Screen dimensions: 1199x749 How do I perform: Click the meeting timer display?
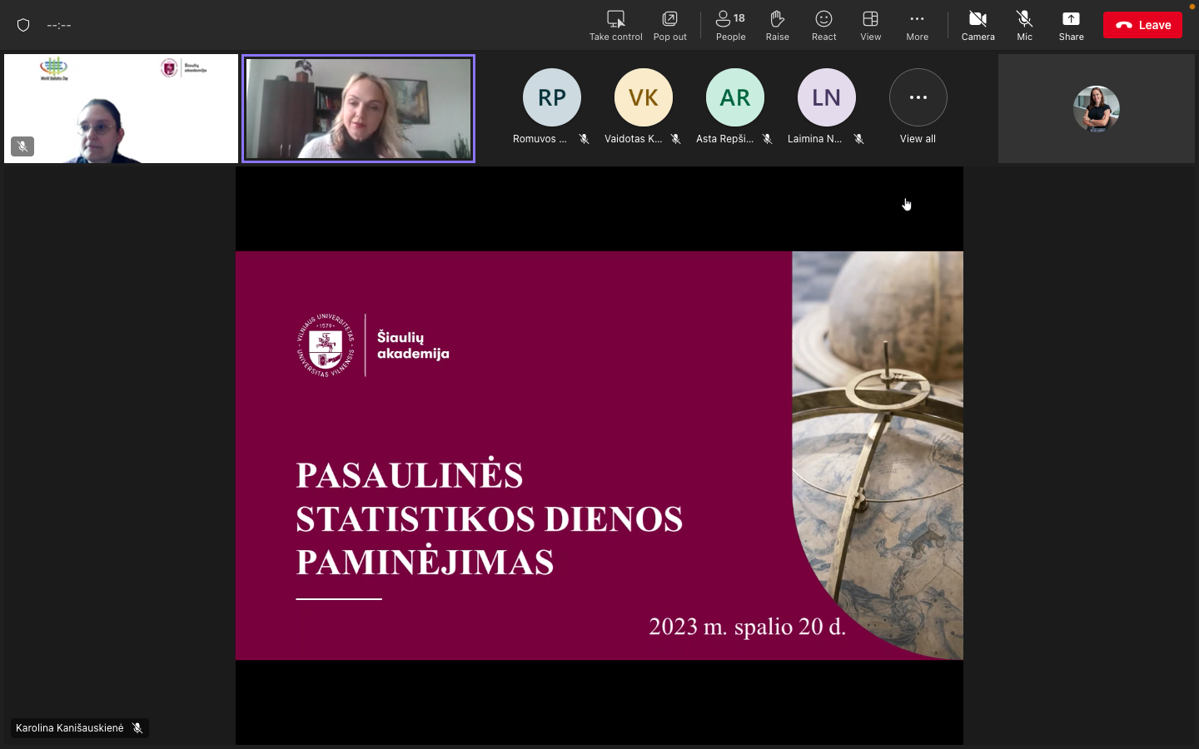coord(59,25)
